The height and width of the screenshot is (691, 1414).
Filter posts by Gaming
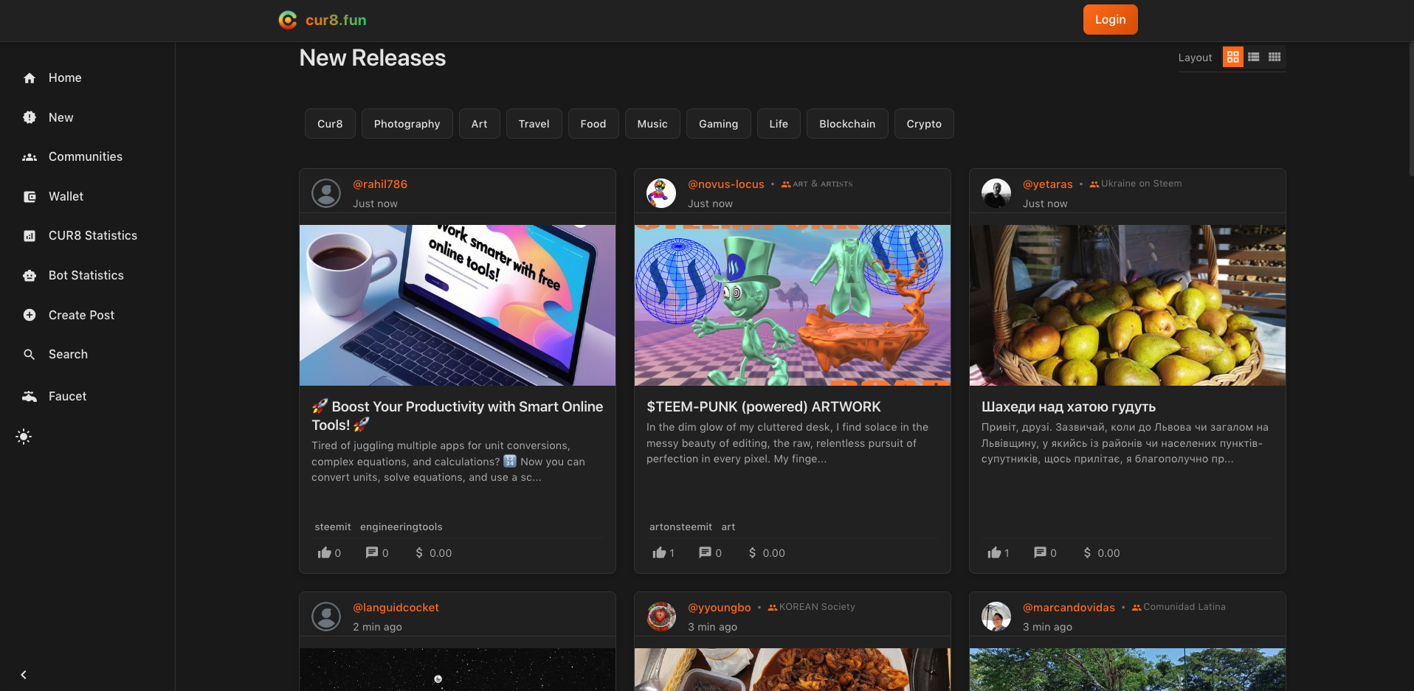(718, 124)
